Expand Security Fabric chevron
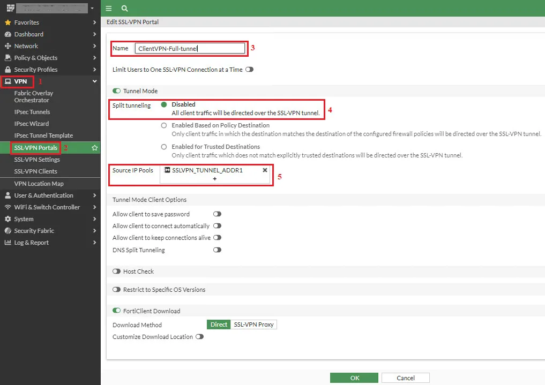 click(x=94, y=231)
